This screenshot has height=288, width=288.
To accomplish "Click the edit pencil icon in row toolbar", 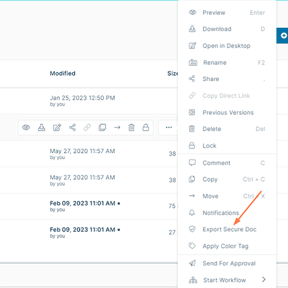I will click(x=57, y=128).
